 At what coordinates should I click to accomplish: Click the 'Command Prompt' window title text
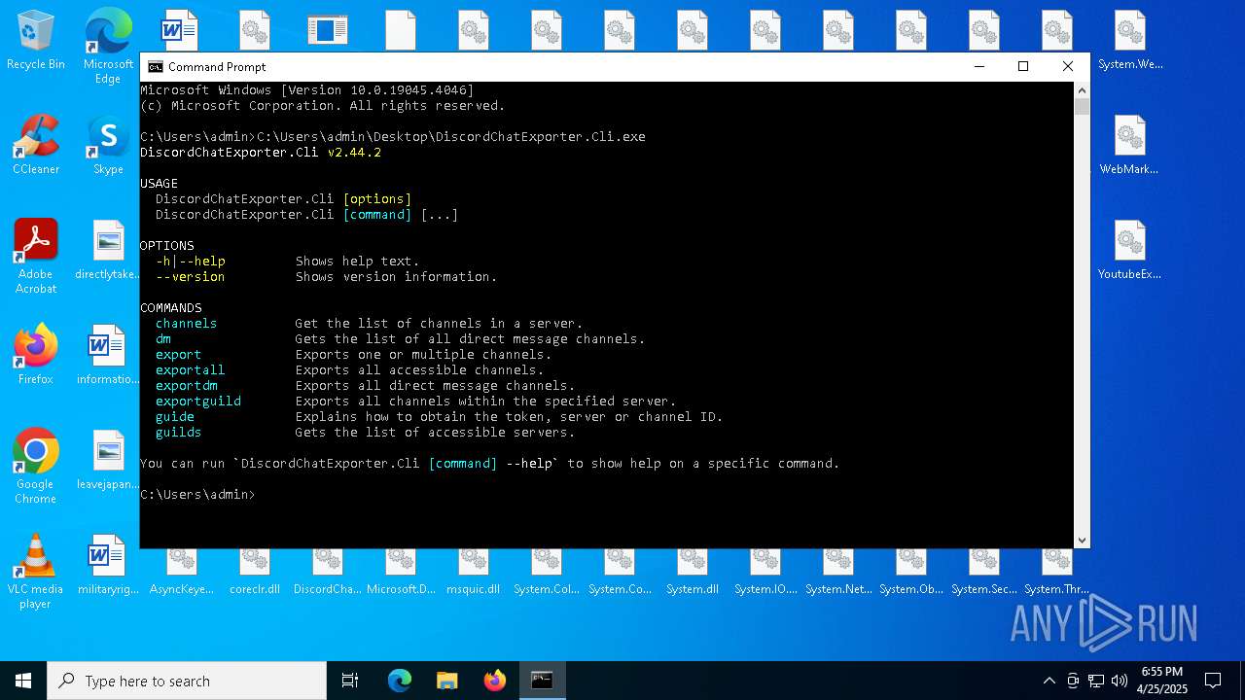click(217, 67)
